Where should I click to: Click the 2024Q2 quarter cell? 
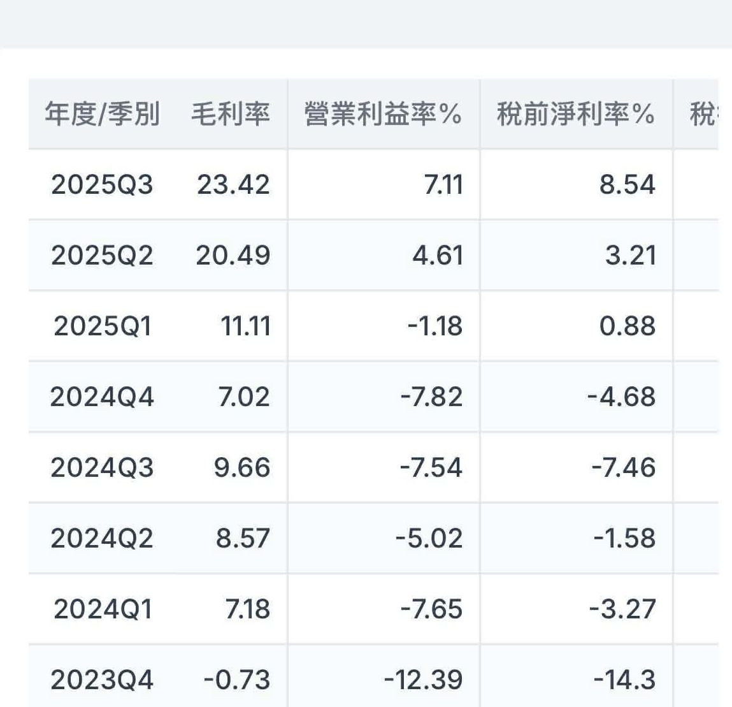(x=102, y=539)
